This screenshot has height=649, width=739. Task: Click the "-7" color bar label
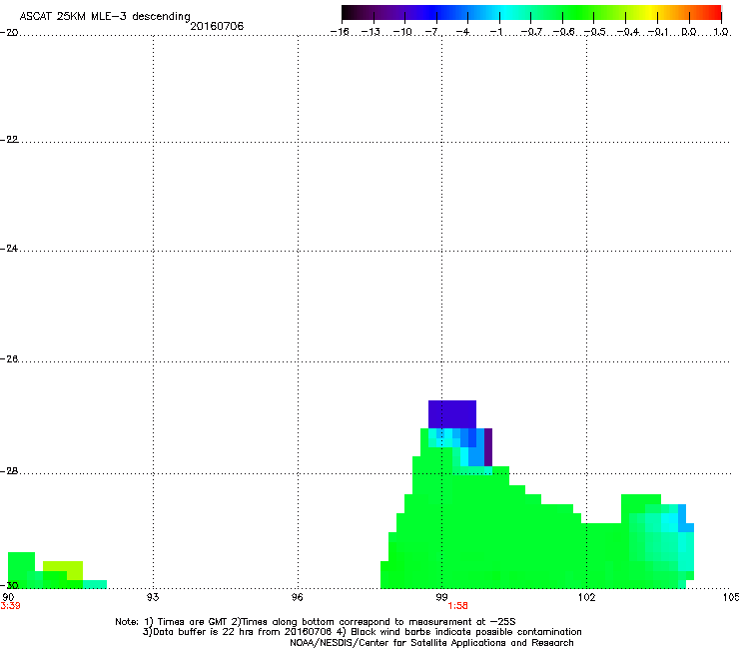click(431, 32)
